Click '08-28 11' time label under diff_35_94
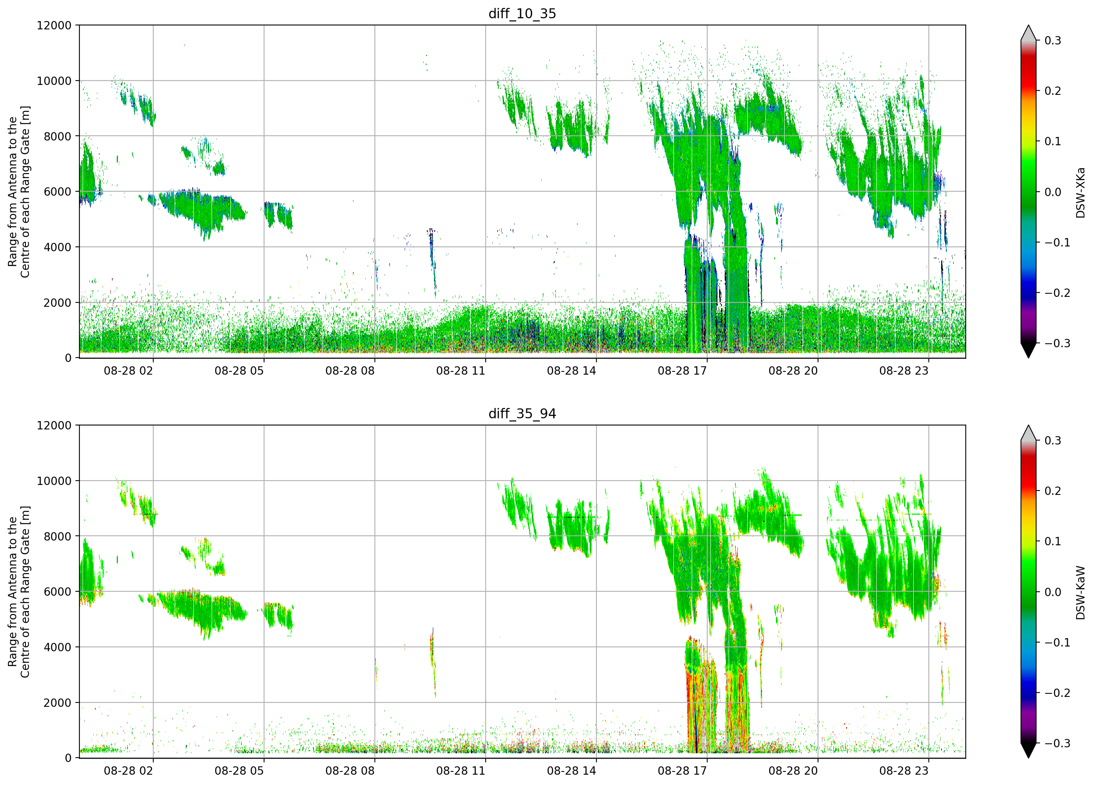 (x=461, y=771)
